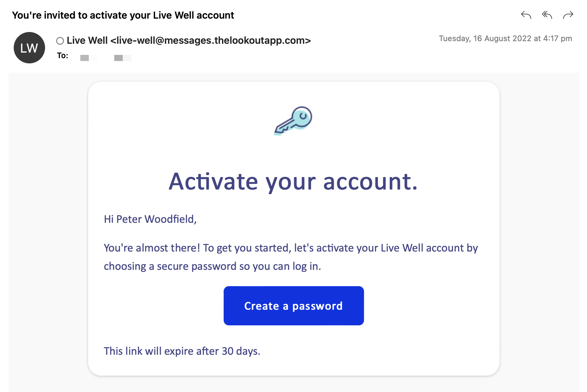Viewport: 587px width, 392px height.
Task: Click the "You're almost there!" paragraph
Action: (x=291, y=248)
